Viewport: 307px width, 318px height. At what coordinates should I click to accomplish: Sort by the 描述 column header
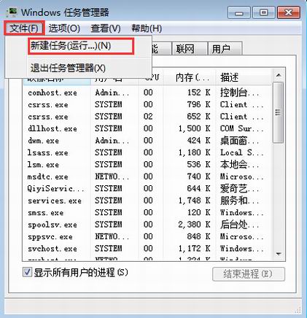(x=243, y=78)
